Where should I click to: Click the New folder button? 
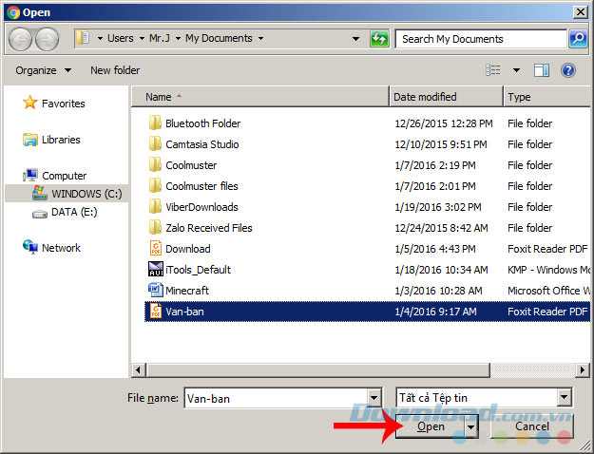115,70
